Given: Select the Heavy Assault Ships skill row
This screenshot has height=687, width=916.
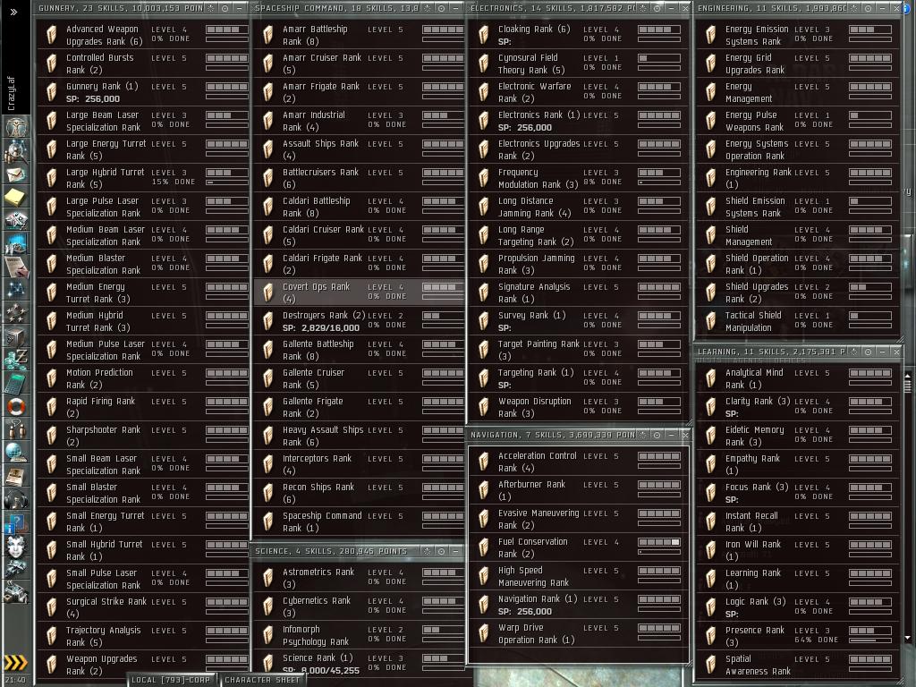Looking at the screenshot, I should pos(360,436).
